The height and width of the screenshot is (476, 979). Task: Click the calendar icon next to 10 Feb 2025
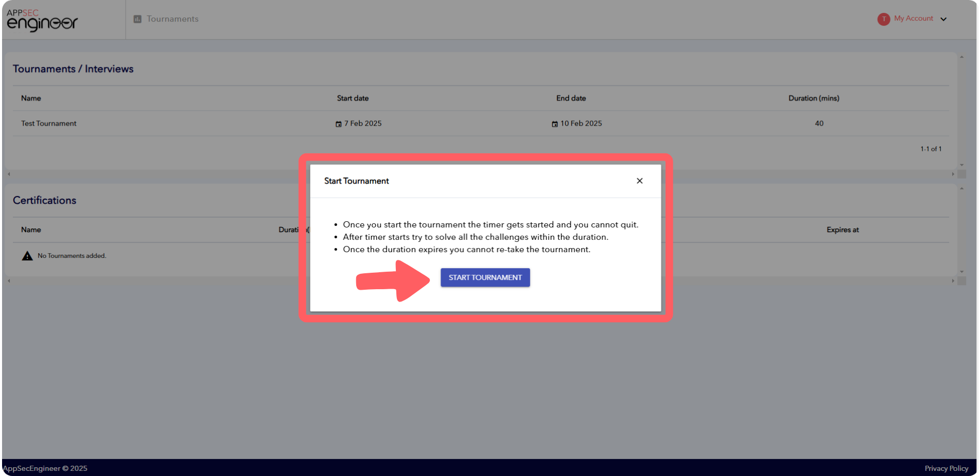(x=555, y=124)
